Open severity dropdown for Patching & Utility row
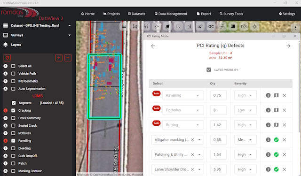The width and height of the screenshot is (301, 176). click(x=246, y=154)
